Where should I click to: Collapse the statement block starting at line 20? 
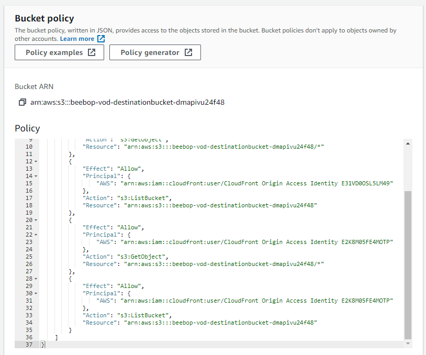click(36, 220)
